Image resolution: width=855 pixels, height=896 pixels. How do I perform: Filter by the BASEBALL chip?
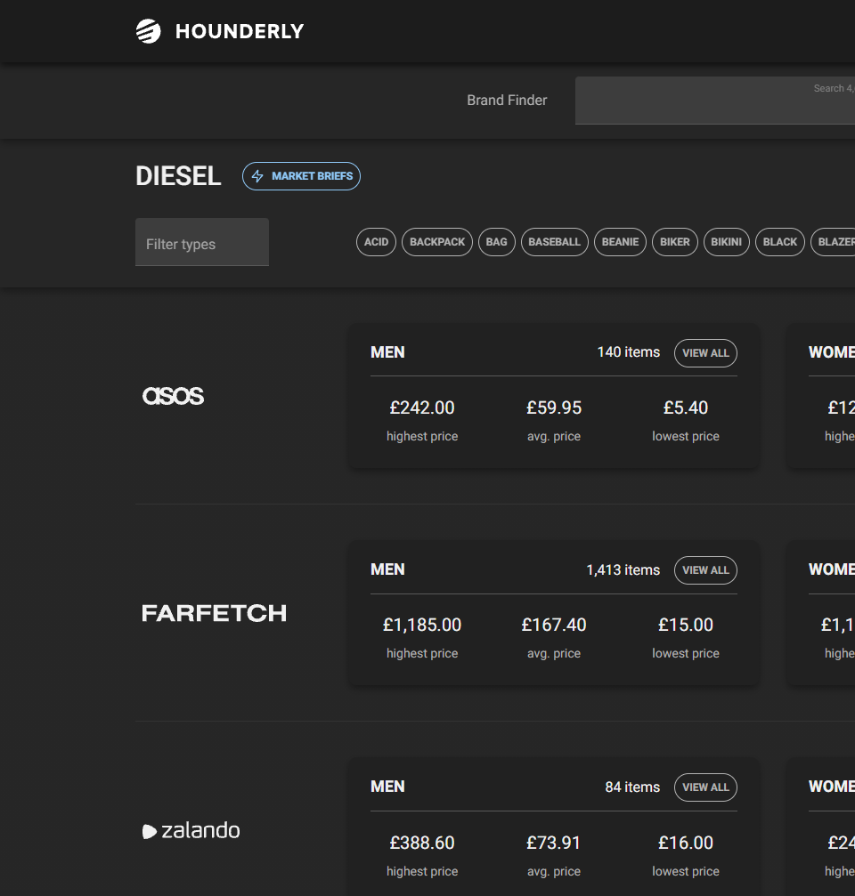pos(555,242)
